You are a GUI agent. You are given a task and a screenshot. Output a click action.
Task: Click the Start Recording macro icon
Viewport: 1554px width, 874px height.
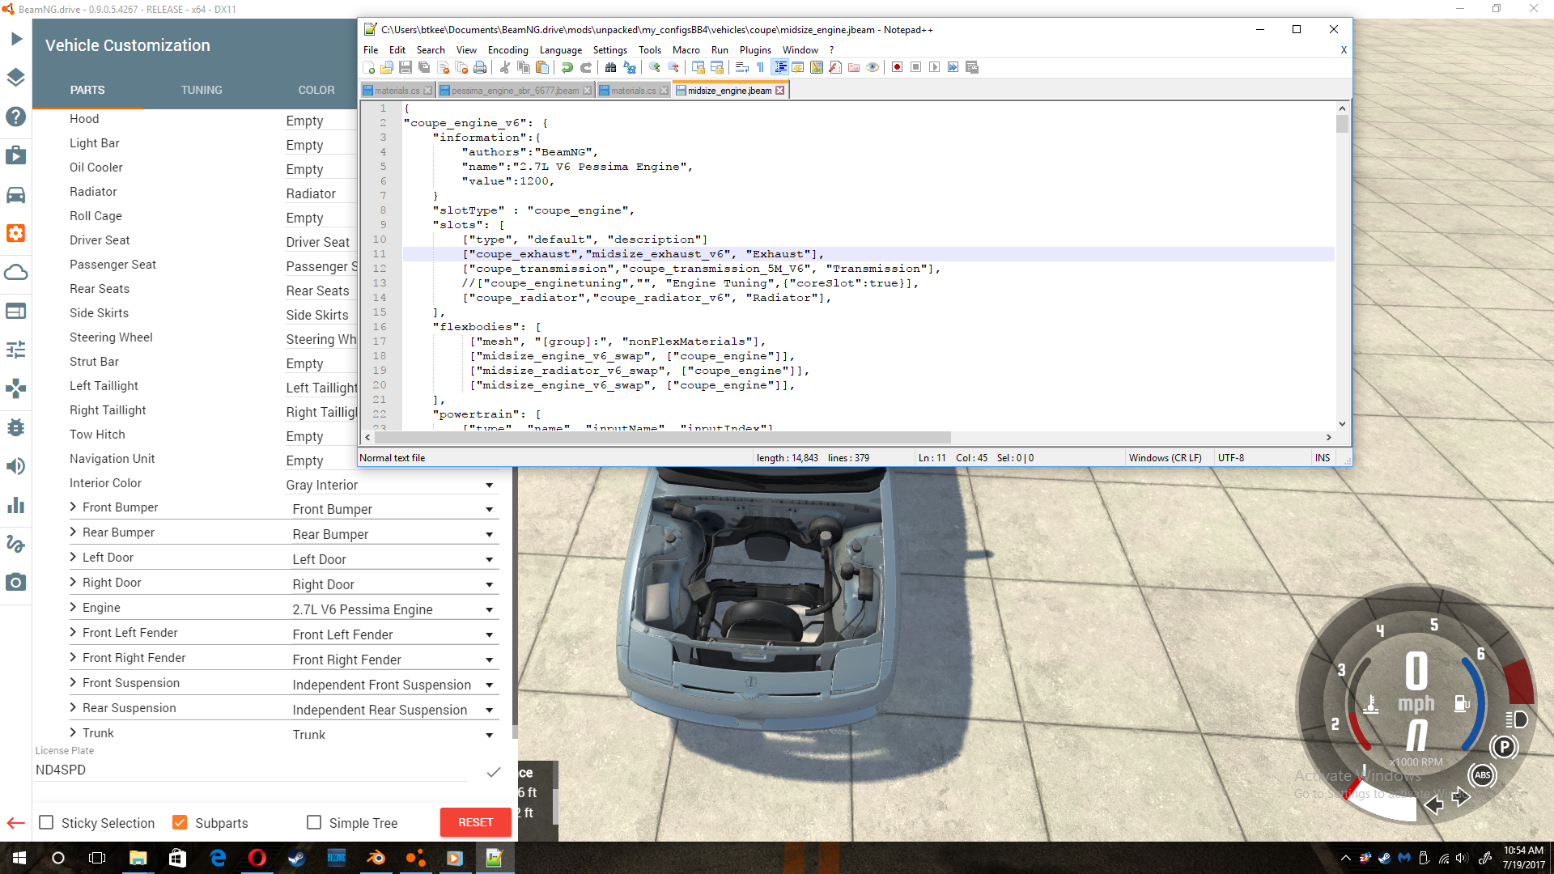click(897, 67)
